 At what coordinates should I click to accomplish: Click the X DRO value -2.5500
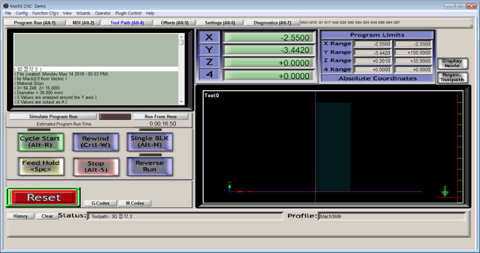269,37
